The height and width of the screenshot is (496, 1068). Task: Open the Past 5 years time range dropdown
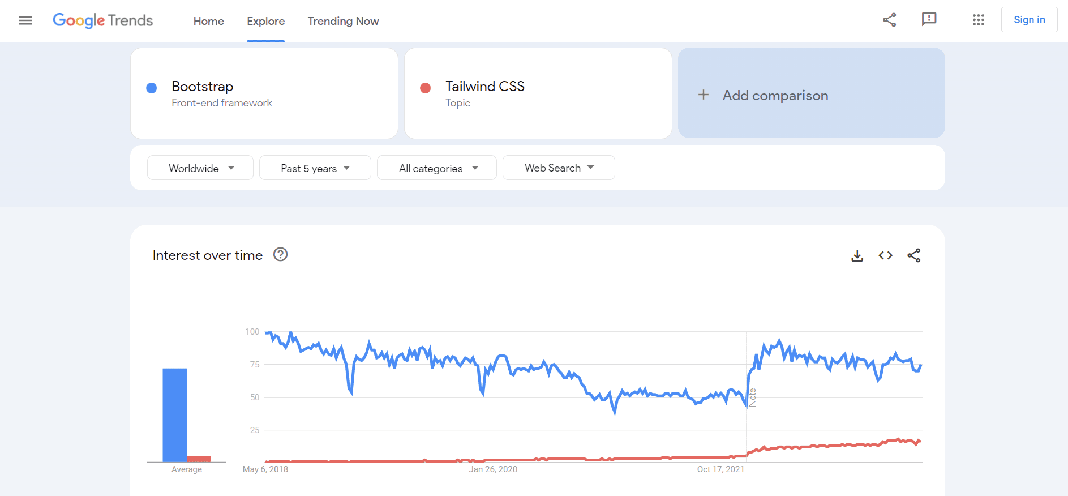point(315,168)
